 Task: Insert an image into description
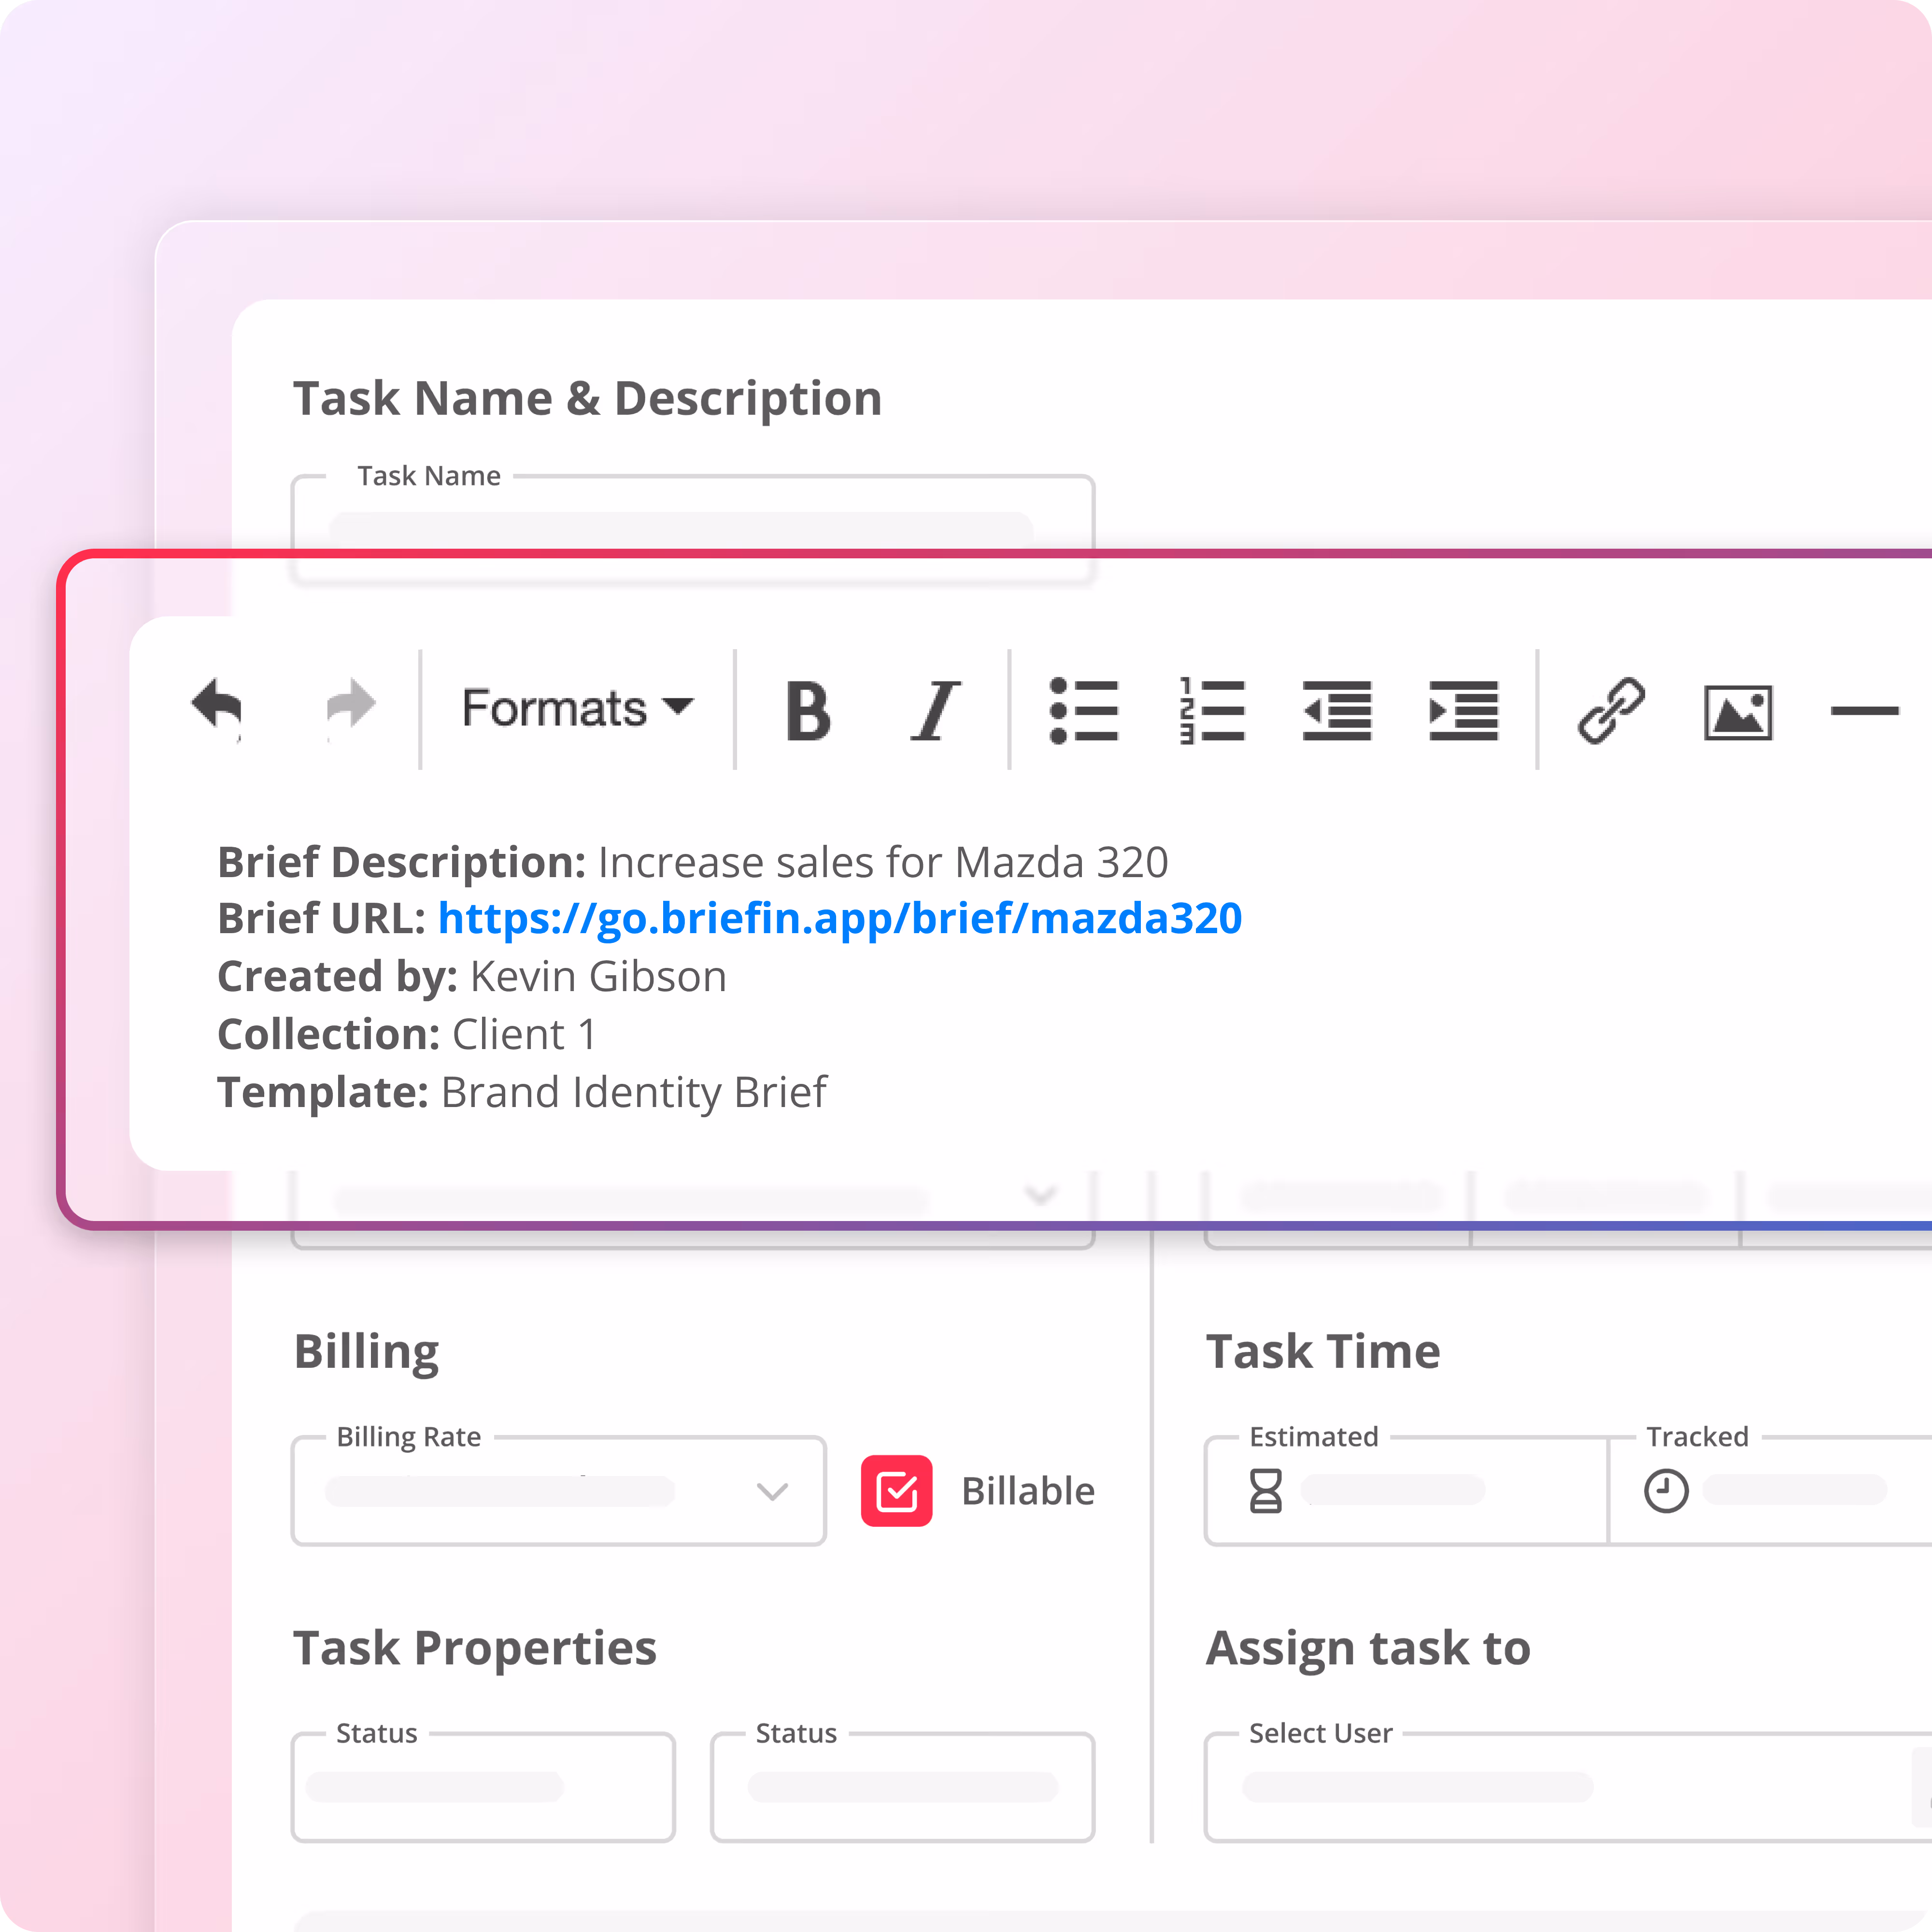(1738, 713)
